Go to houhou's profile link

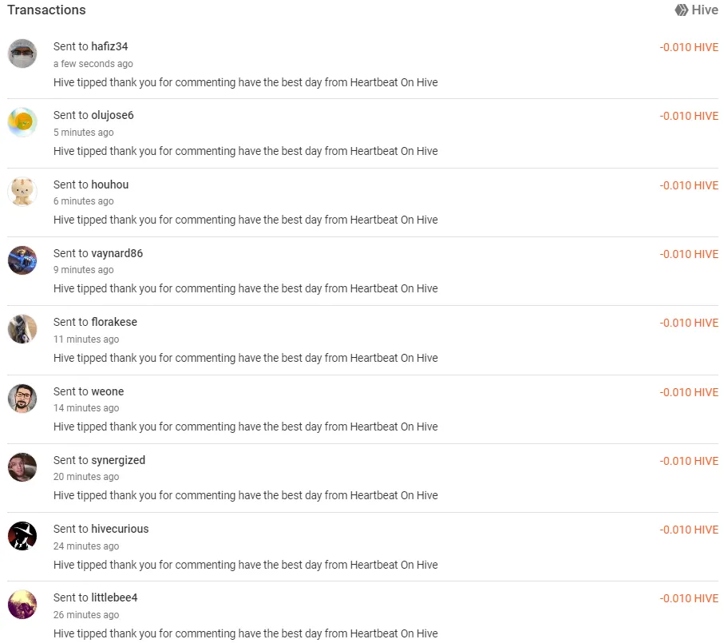tap(109, 185)
